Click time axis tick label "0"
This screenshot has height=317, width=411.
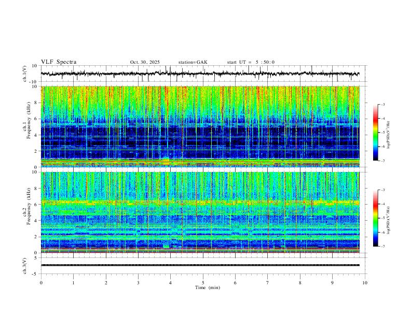click(41, 283)
